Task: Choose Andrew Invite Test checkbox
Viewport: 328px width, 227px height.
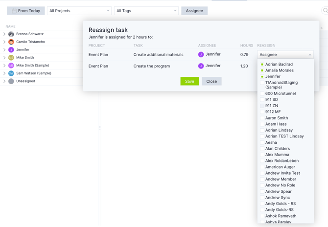Action: 262,173
